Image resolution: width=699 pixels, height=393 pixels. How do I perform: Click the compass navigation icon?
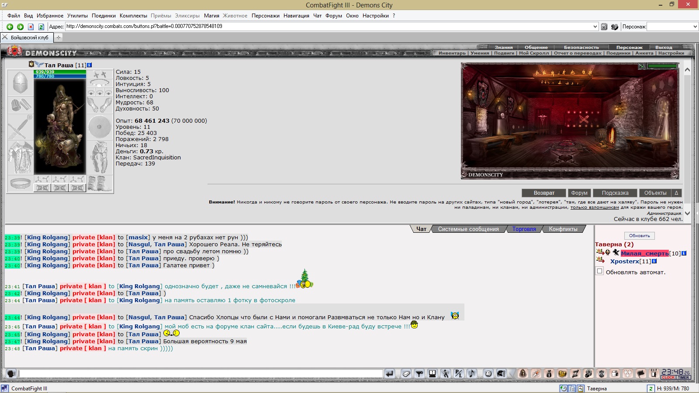coord(536,373)
